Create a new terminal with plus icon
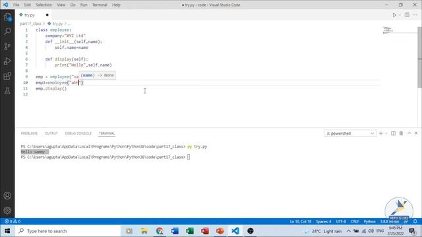Screen dimensions: 422x237 click(x=381, y=133)
